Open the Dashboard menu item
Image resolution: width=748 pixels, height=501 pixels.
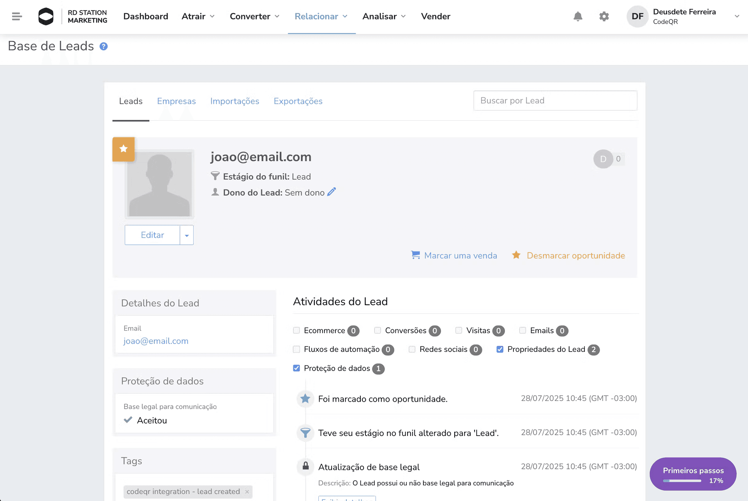145,16
